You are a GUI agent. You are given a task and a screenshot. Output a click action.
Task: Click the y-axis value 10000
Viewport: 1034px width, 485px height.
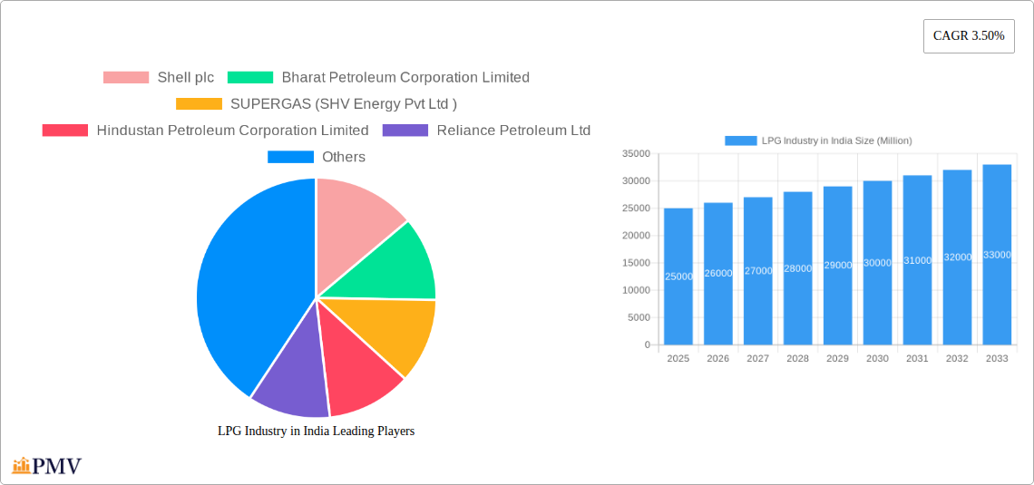point(636,290)
